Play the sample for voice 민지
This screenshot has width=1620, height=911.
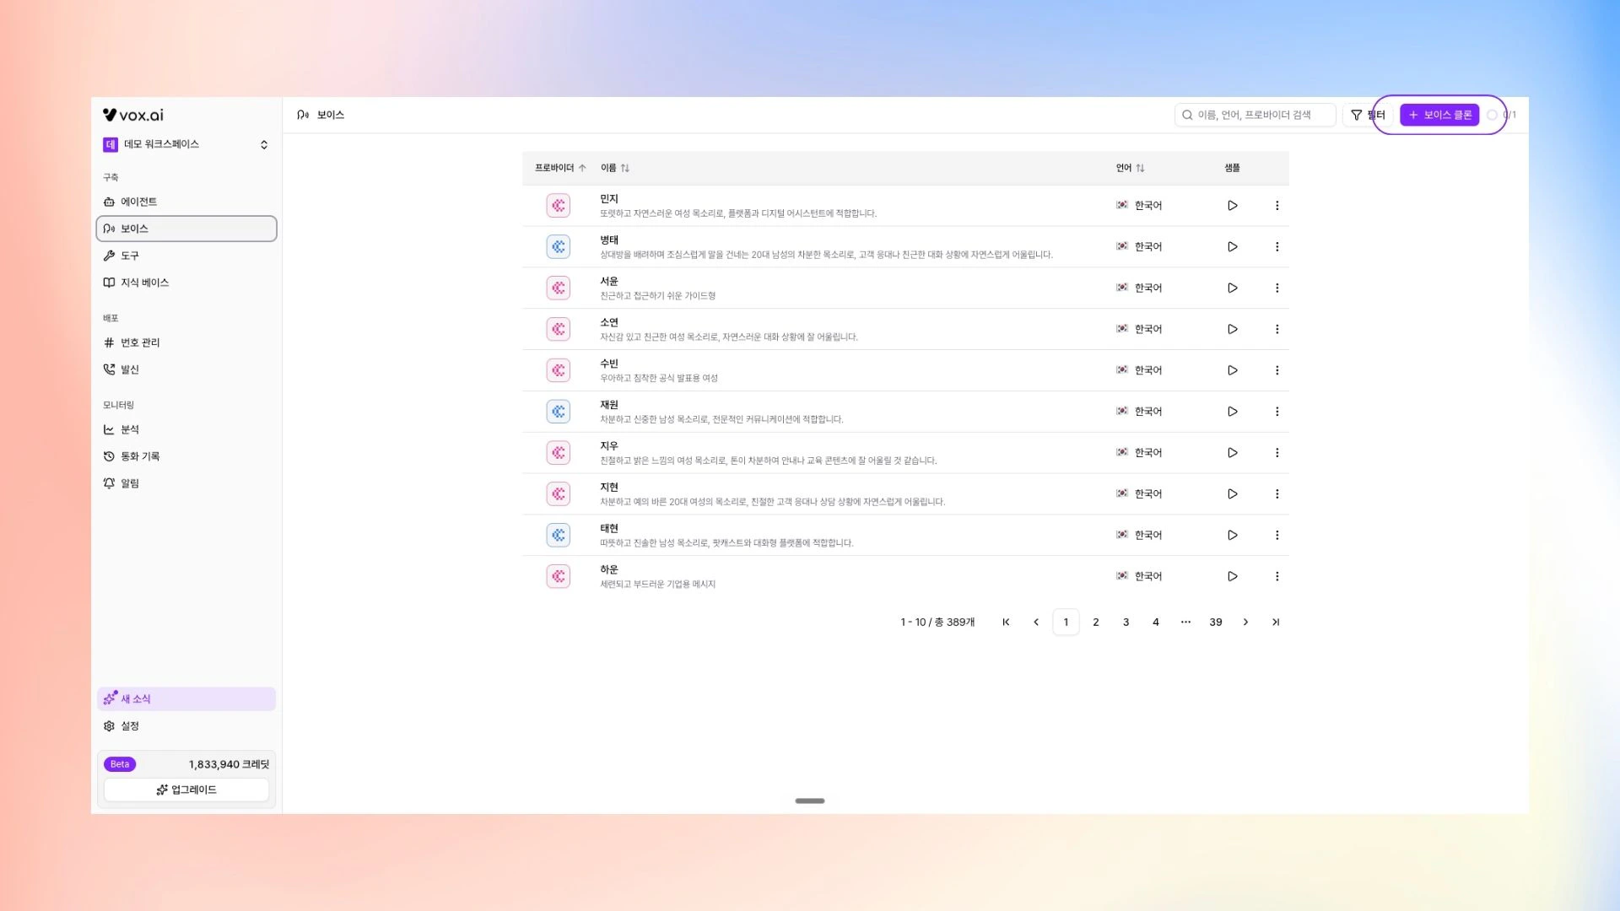pos(1232,206)
